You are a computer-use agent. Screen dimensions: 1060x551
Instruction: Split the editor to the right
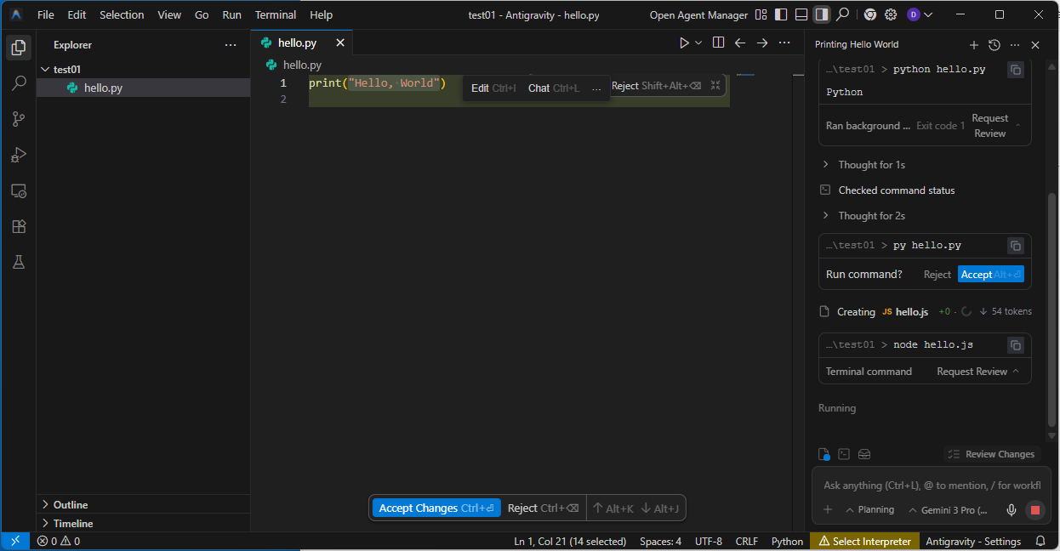pos(718,43)
